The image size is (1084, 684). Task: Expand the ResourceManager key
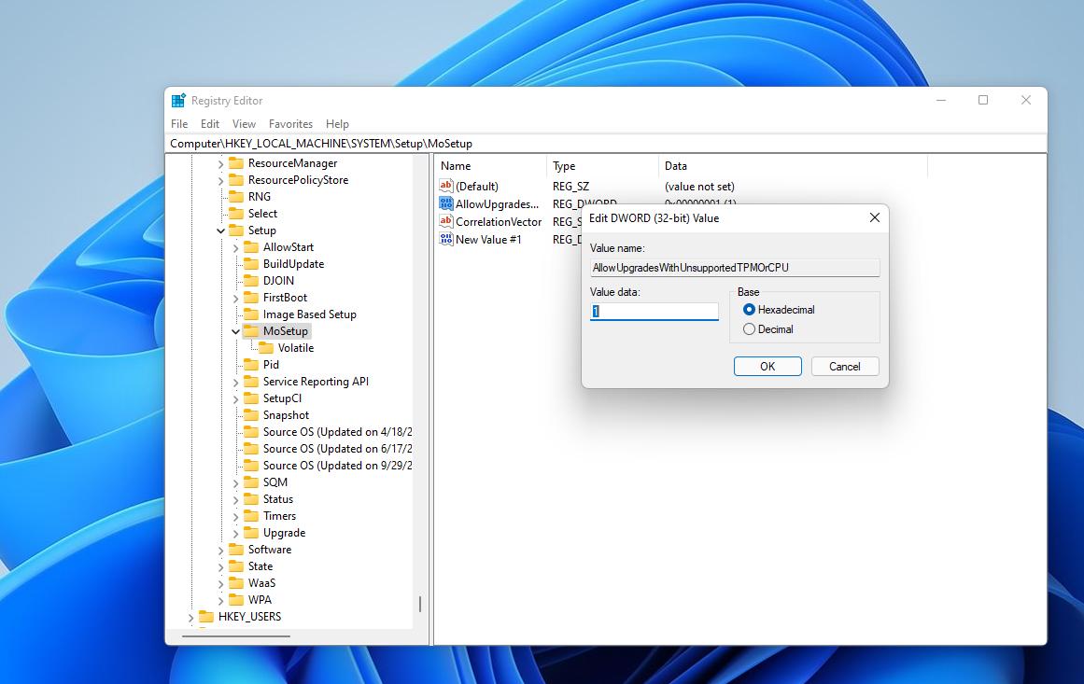tap(220, 163)
